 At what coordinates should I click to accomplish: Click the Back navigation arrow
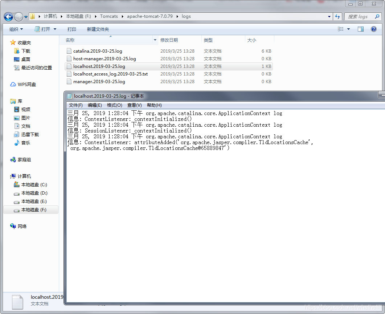(8, 17)
